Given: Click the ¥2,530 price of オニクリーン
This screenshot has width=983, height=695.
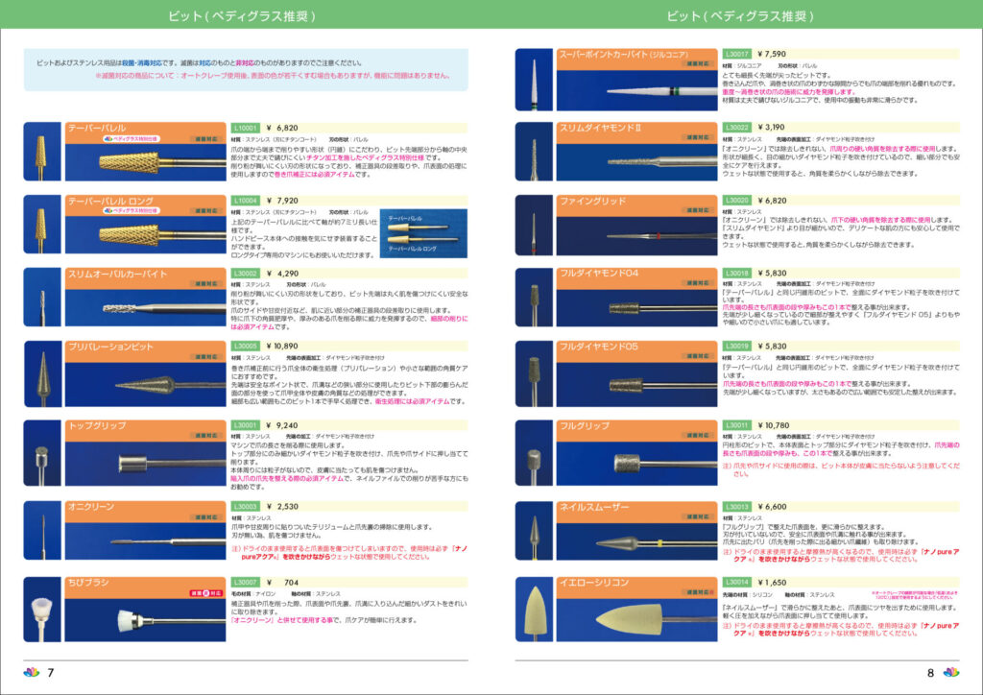Looking at the screenshot, I should point(283,506).
